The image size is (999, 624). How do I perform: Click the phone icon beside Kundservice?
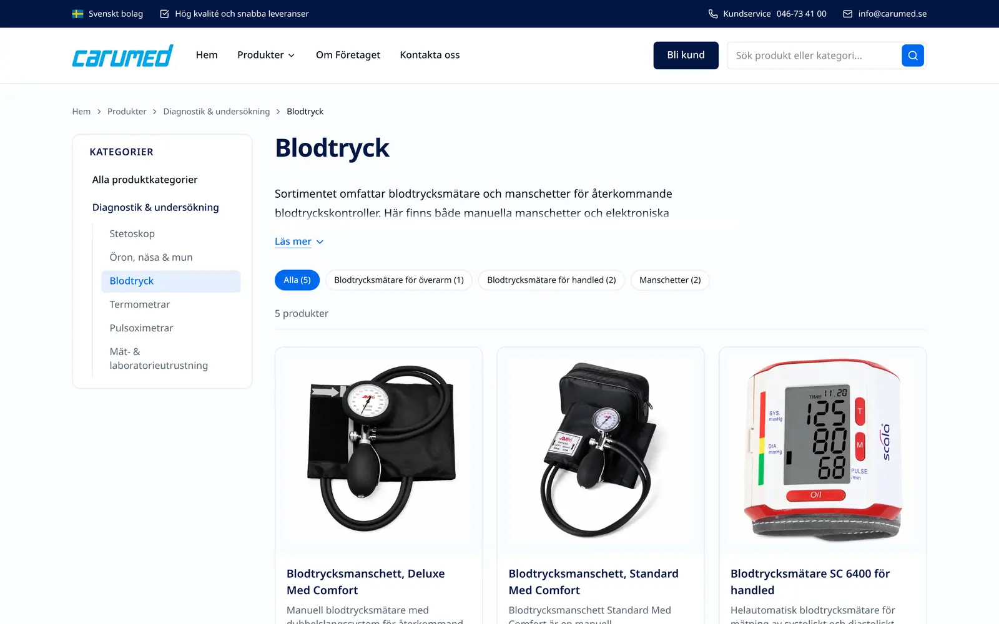(712, 14)
